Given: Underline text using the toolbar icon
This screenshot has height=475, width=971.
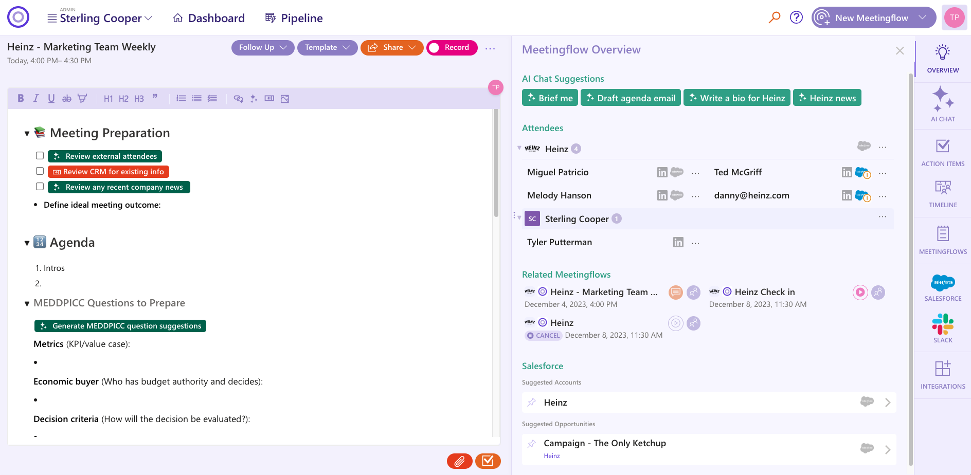Looking at the screenshot, I should tap(51, 98).
